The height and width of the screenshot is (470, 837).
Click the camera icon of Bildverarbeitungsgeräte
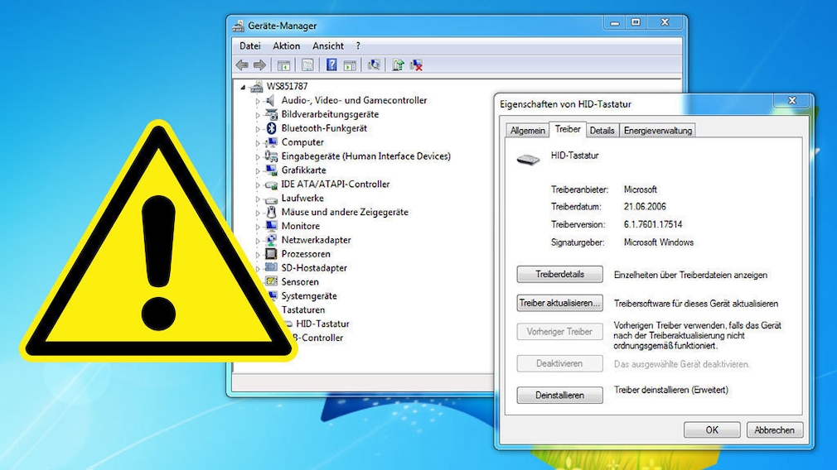[x=271, y=114]
